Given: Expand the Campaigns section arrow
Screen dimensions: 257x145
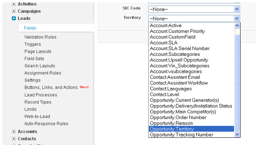Looking at the screenshot, I should [x=14, y=11].
